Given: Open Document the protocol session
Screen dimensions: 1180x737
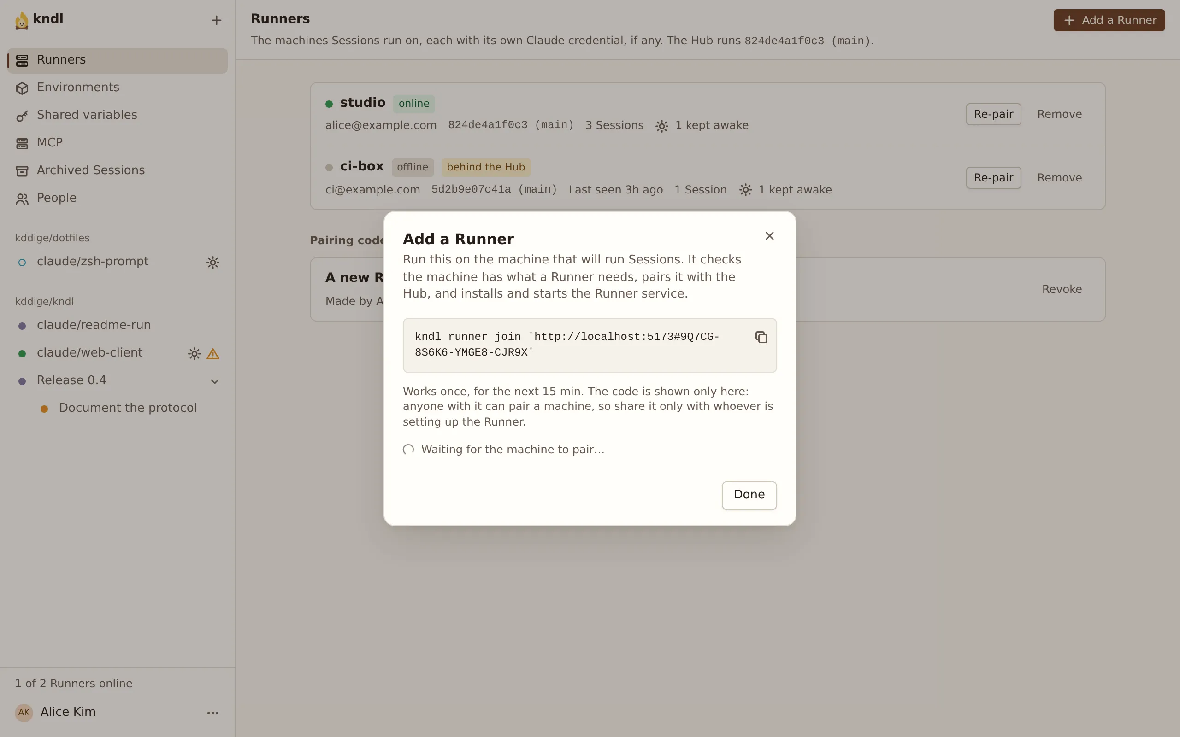Looking at the screenshot, I should pyautogui.click(x=128, y=409).
